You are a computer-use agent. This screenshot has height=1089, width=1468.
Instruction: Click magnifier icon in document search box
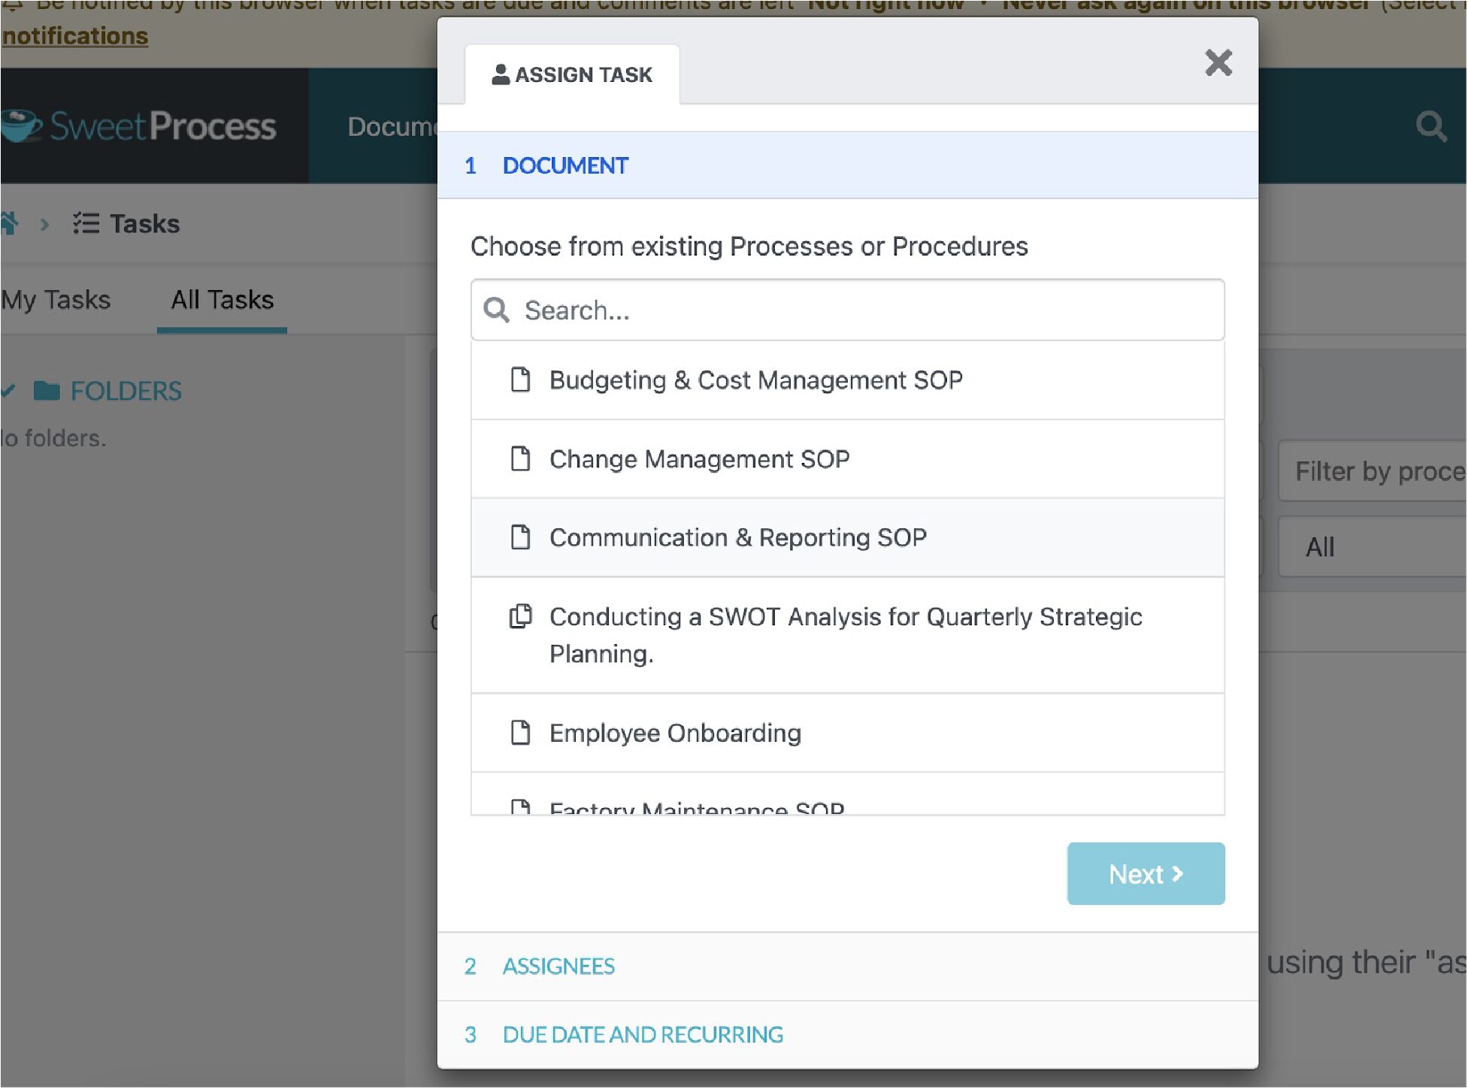click(496, 310)
